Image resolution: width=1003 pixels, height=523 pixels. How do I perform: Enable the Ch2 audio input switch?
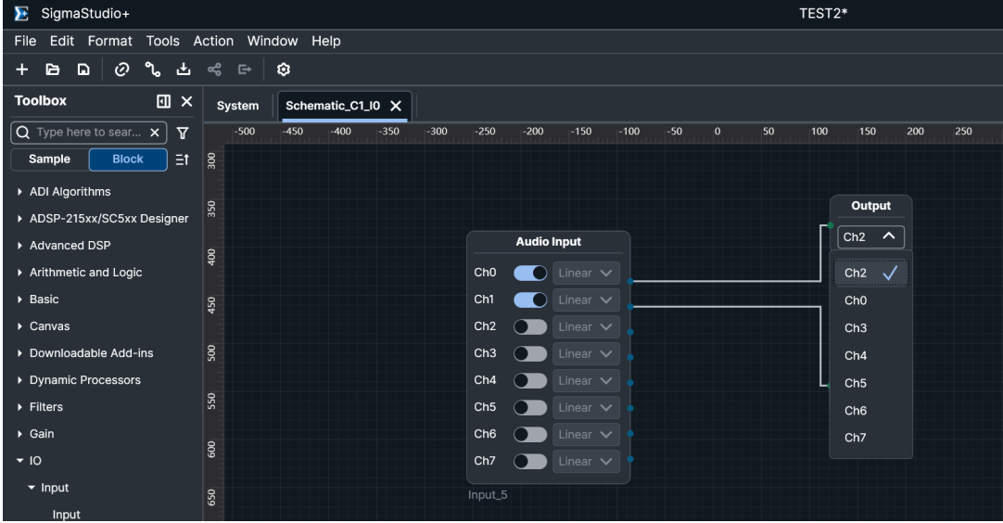coord(530,327)
